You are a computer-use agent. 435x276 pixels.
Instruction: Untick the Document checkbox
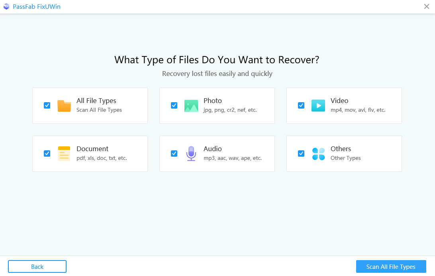[x=47, y=154]
